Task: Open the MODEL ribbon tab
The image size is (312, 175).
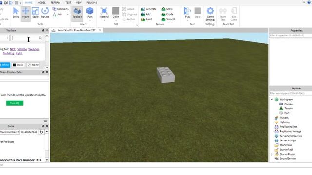Action: pos(41,3)
